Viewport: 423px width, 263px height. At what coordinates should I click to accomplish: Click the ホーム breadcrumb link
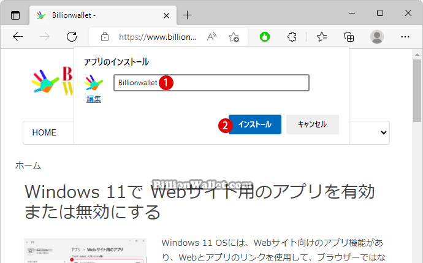tap(28, 166)
